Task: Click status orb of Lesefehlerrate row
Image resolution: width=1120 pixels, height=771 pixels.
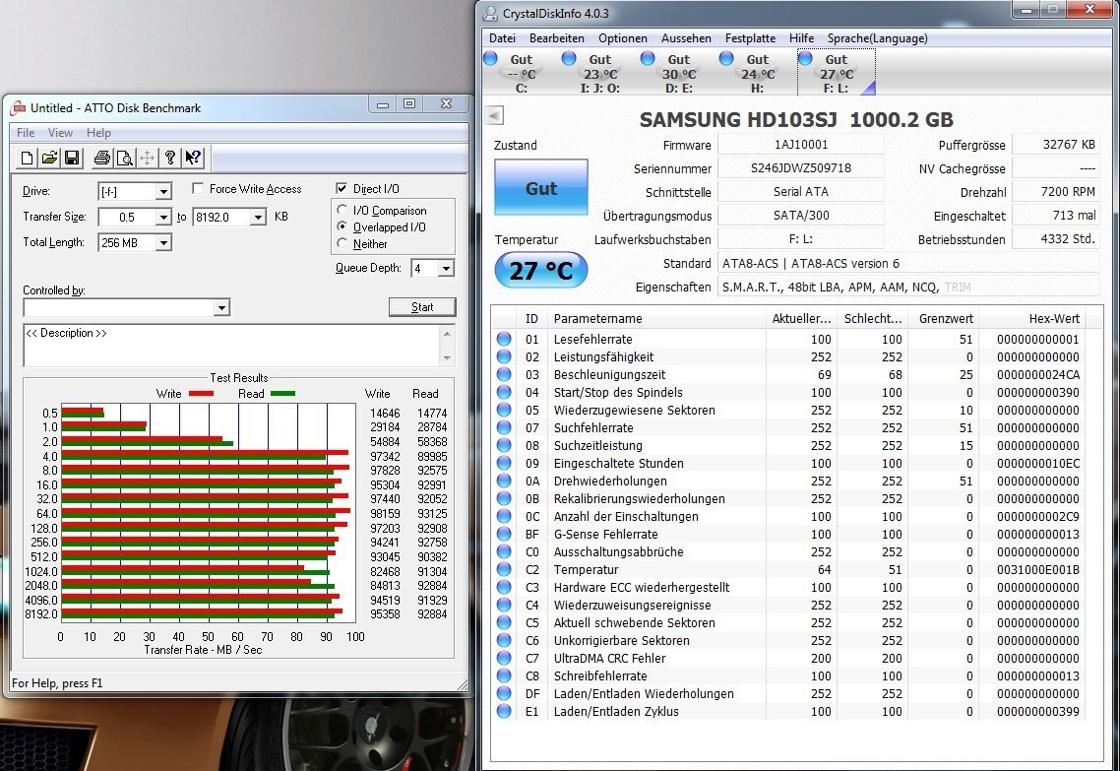Action: tap(504, 339)
